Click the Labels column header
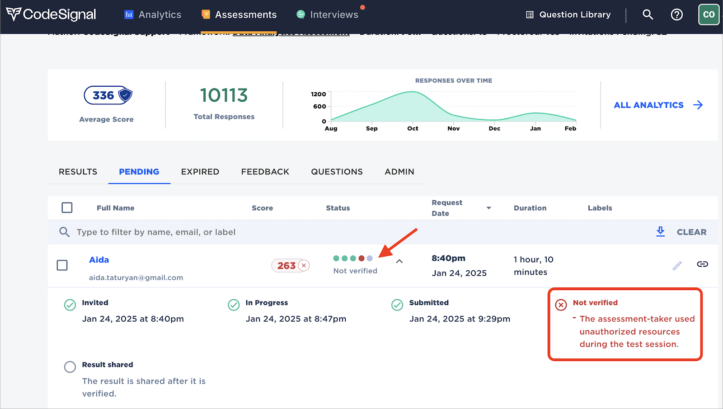The width and height of the screenshot is (723, 409). pyautogui.click(x=600, y=208)
